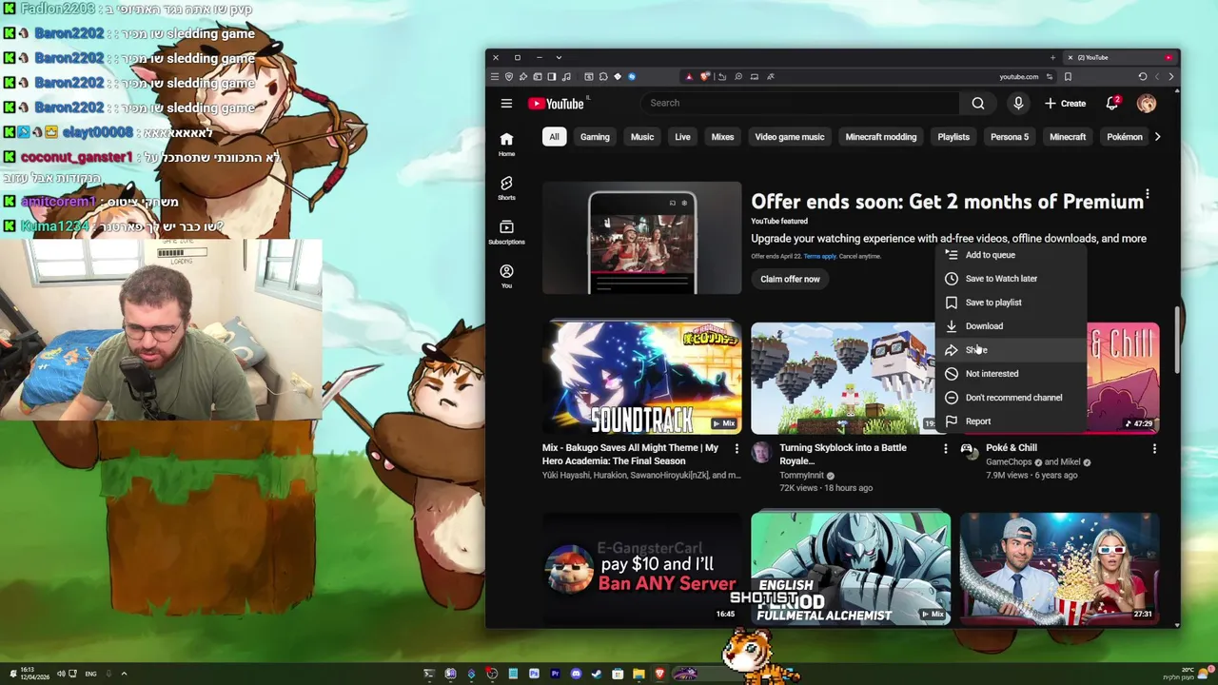1218x685 pixels.
Task: Select Report in the context menu
Action: point(1011,421)
